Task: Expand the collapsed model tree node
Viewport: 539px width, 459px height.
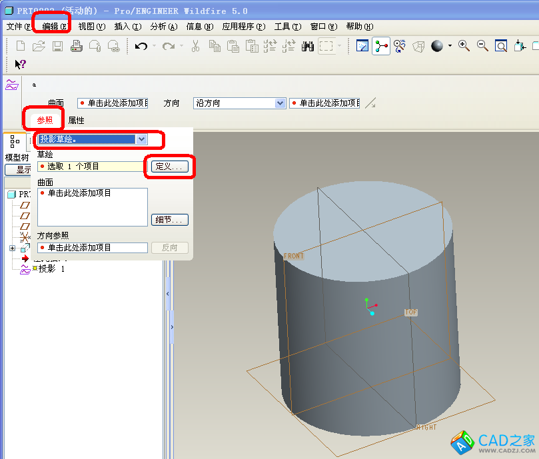Action: [x=12, y=248]
